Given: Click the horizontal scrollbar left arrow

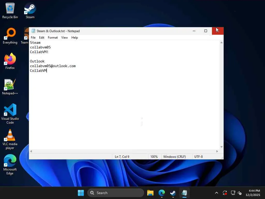Looking at the screenshot, I should (31, 151).
